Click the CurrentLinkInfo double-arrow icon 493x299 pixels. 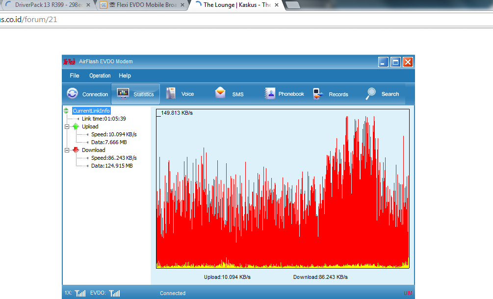pos(66,111)
